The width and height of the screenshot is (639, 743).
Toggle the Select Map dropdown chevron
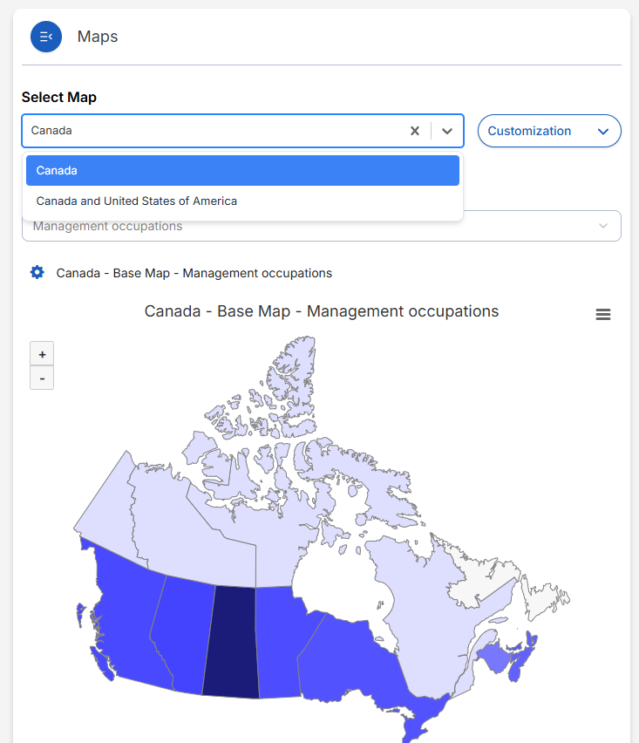447,131
